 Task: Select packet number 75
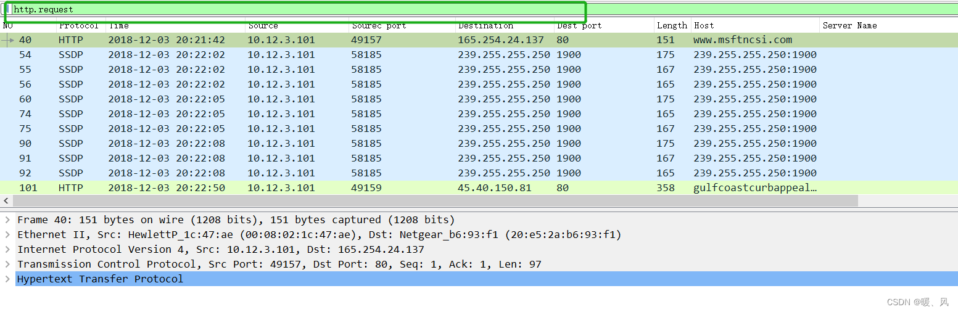[479, 129]
